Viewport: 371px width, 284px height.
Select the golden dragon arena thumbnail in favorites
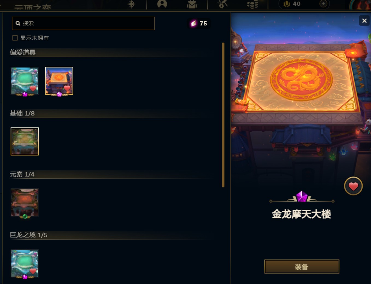(x=59, y=81)
